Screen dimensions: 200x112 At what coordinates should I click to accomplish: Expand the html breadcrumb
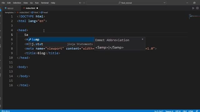[x=36, y=12]
